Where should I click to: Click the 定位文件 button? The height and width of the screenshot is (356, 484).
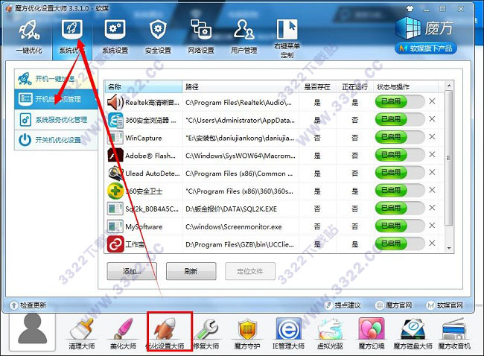click(x=250, y=271)
